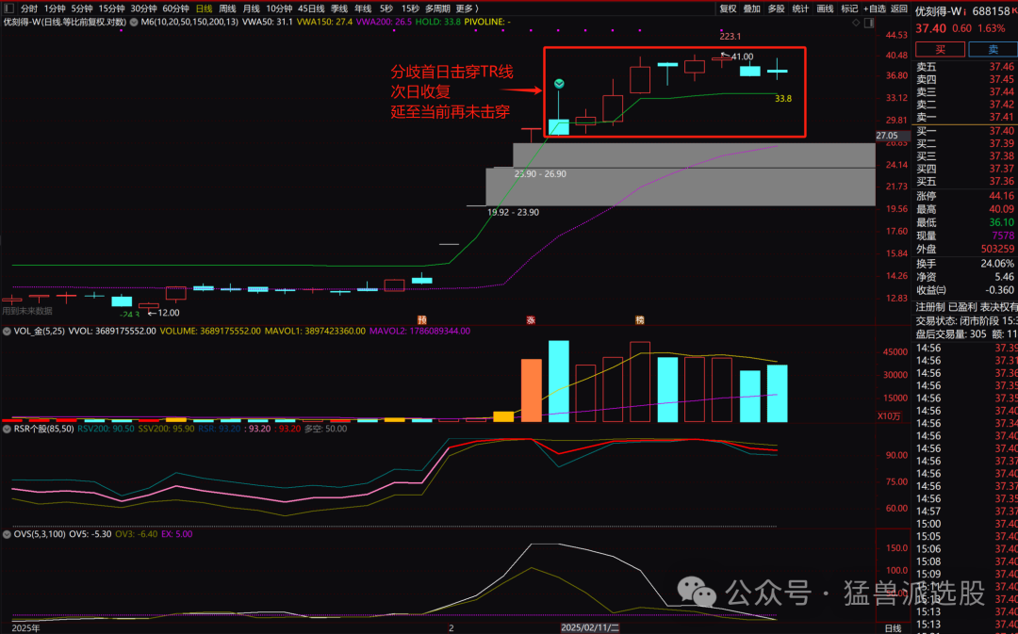Select the 30分钟 period tab
1018x634 pixels.
pos(143,8)
